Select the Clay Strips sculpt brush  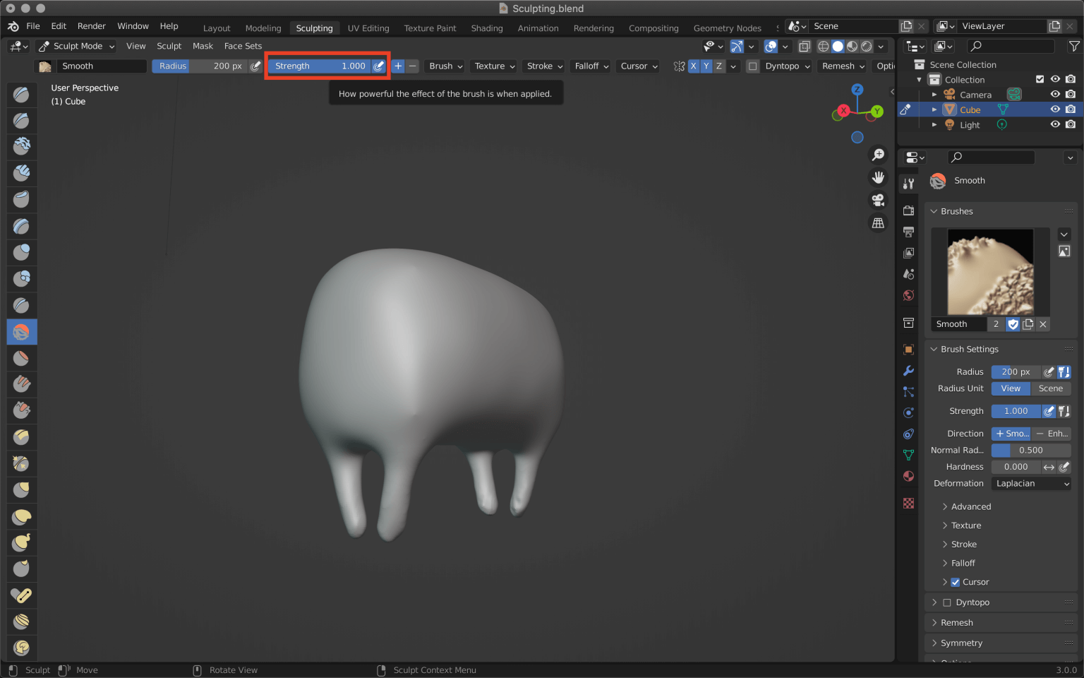(x=21, y=173)
